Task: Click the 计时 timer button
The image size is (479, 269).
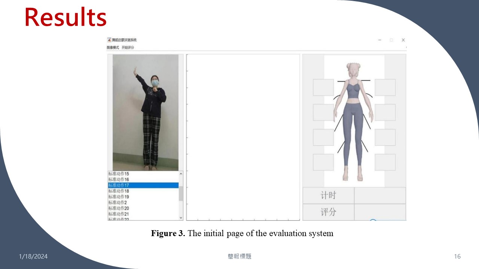Action: click(x=328, y=195)
